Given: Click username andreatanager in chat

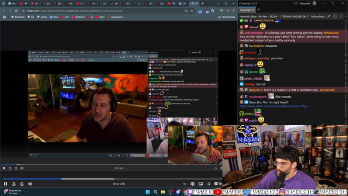Looking at the screenshot, I should pyautogui.click(x=254, y=33).
